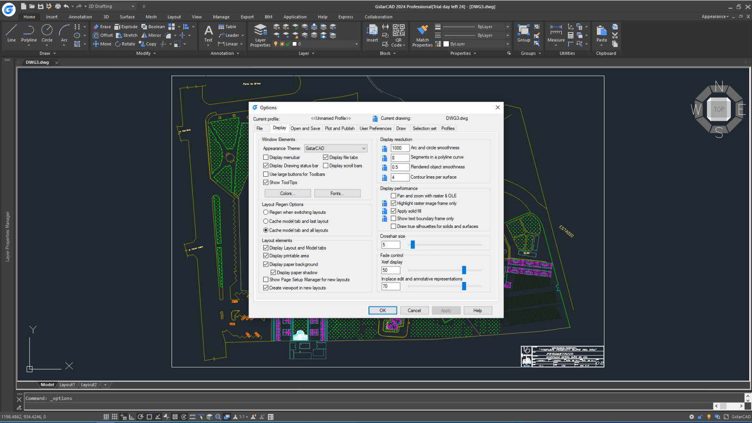Switch to the Open and Save tab

305,128
